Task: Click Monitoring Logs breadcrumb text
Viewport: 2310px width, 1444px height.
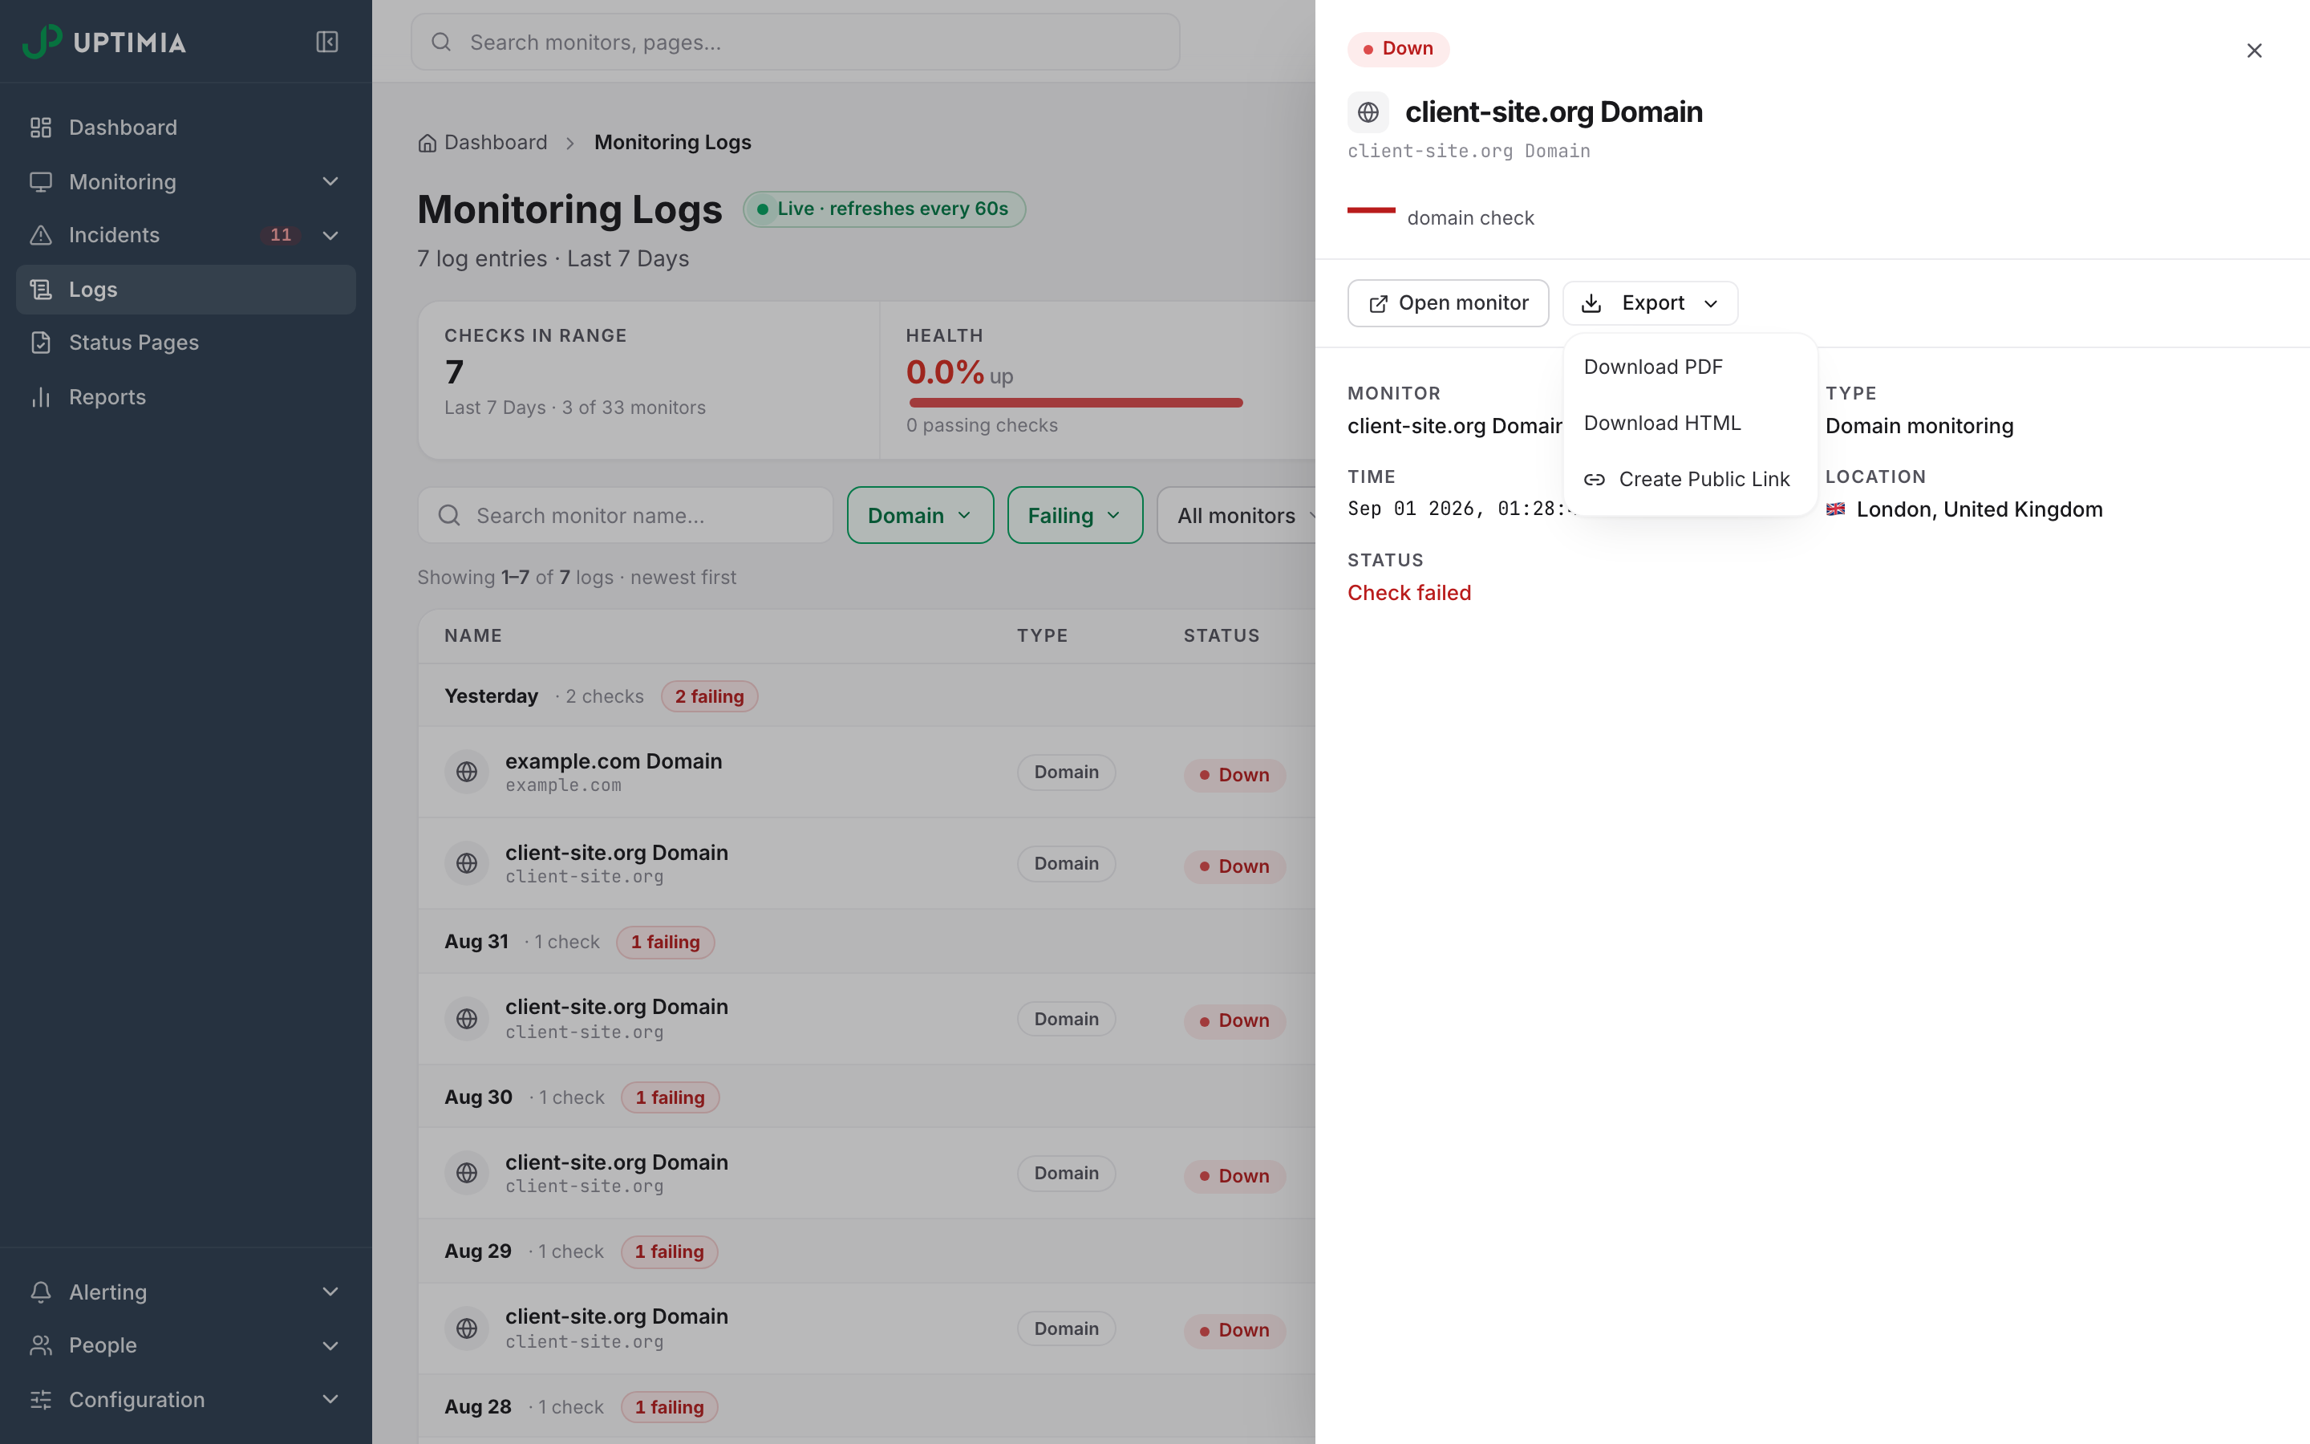Action: click(672, 142)
